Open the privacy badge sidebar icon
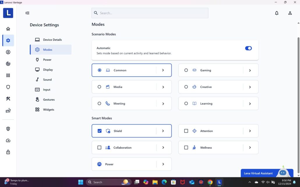 pyautogui.click(x=8, y=129)
